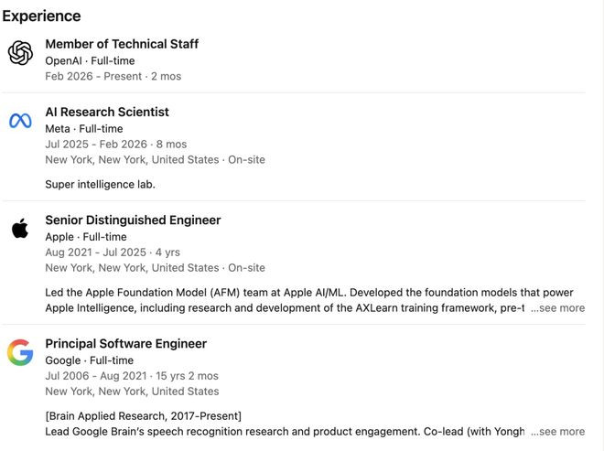Click the Google company logo icon
This screenshot has height=451, width=604.
(x=20, y=352)
